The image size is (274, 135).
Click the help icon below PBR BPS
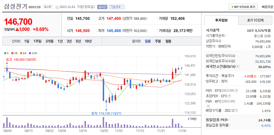pos(208,106)
